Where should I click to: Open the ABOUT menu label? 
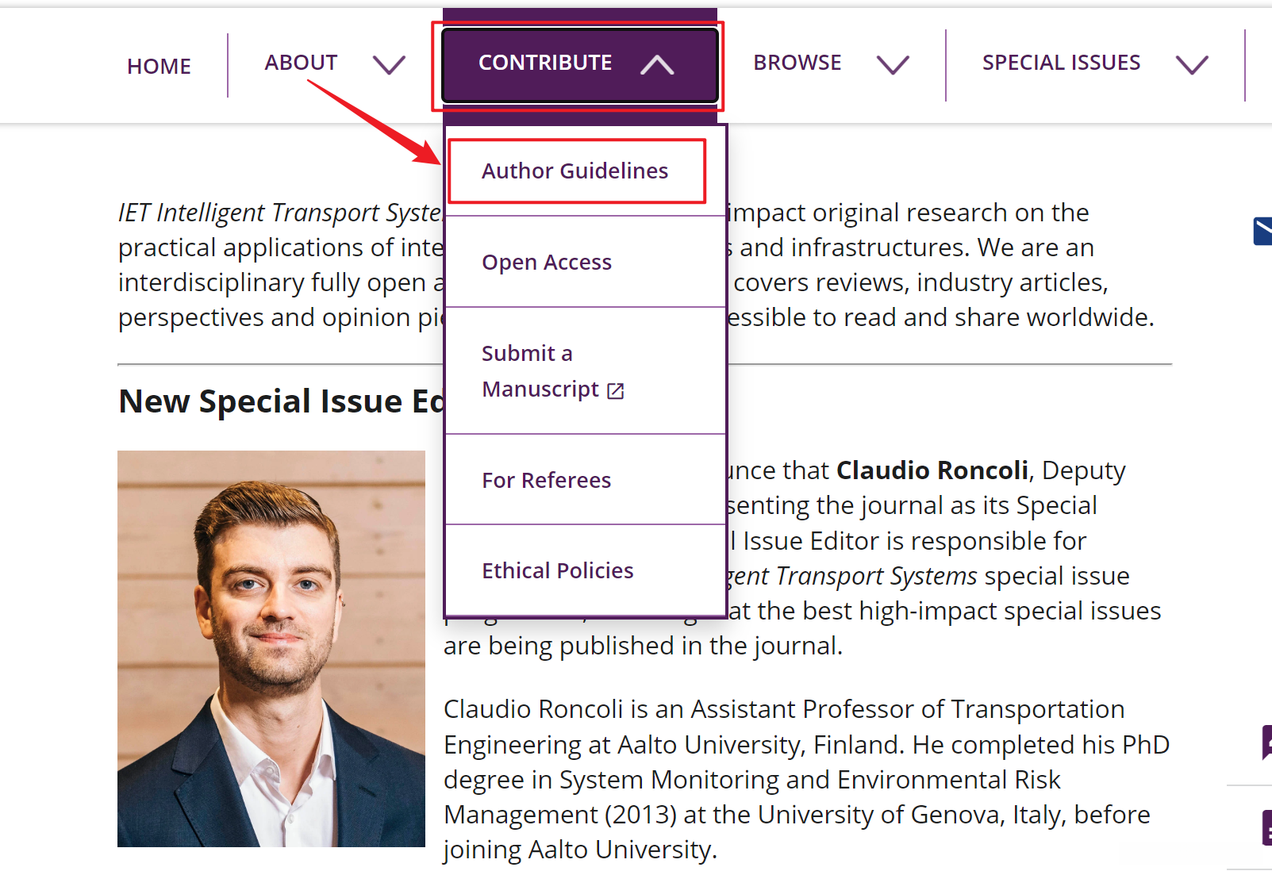[301, 63]
